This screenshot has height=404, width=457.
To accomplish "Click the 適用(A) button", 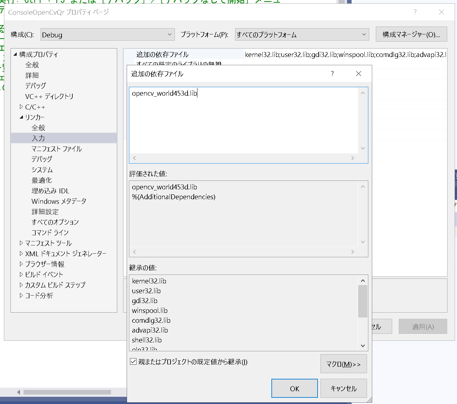I will [423, 326].
